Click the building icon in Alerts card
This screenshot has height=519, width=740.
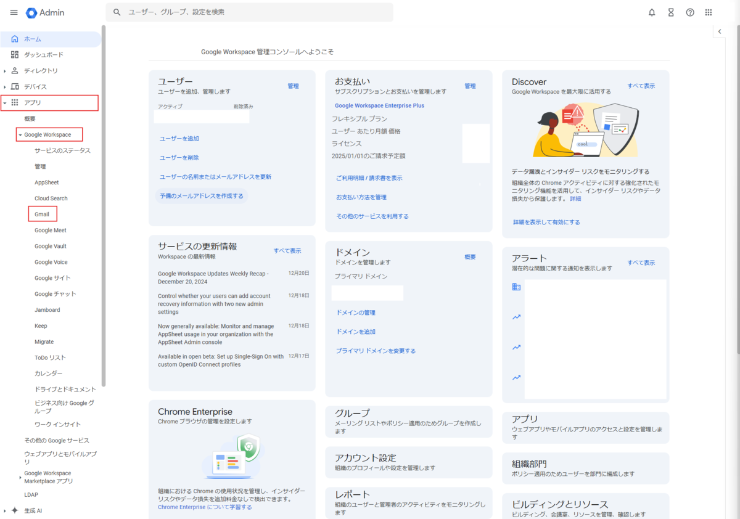click(516, 287)
